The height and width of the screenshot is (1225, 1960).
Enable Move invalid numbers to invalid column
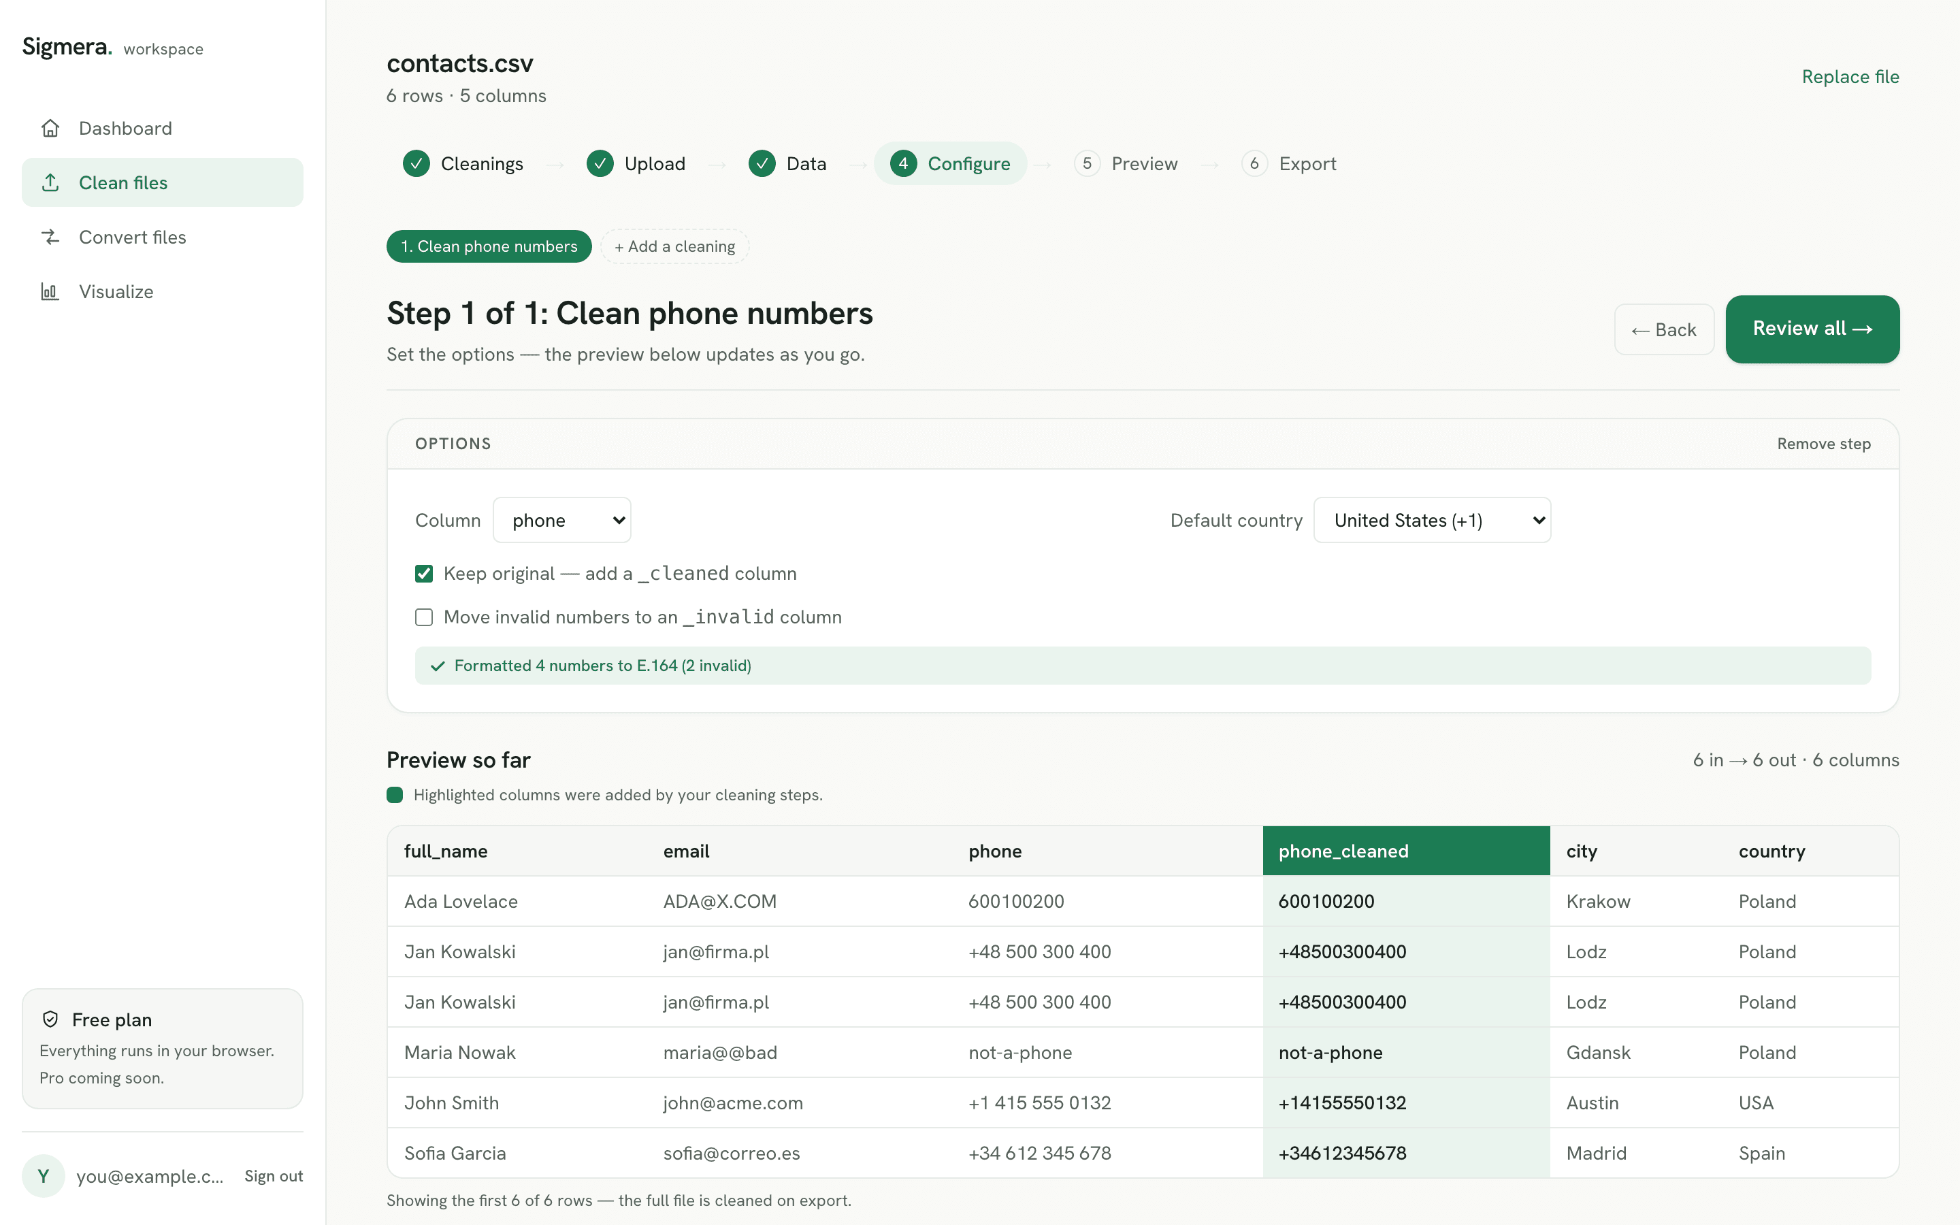pos(423,617)
